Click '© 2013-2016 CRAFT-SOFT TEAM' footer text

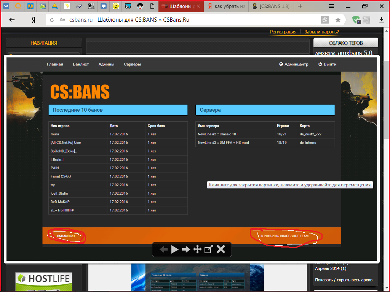tap(285, 236)
